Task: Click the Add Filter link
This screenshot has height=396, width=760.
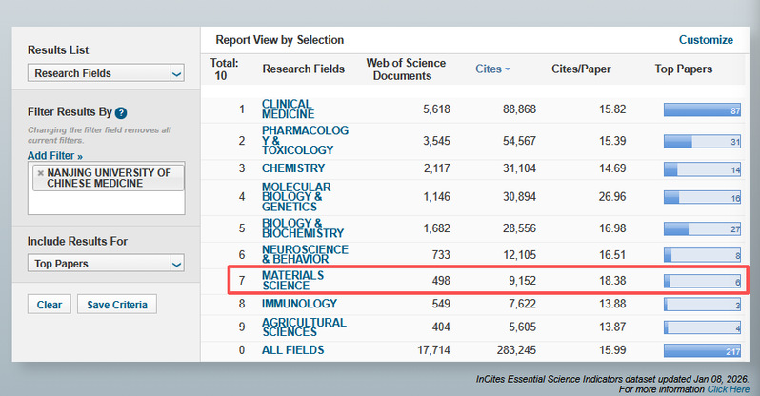Action: 55,155
